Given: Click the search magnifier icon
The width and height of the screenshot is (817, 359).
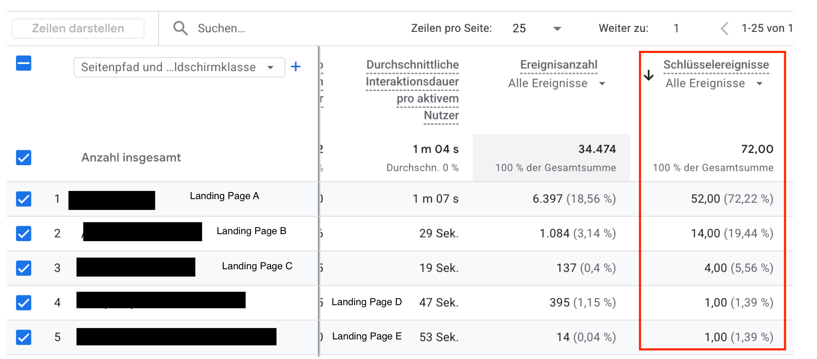Looking at the screenshot, I should click(x=180, y=28).
